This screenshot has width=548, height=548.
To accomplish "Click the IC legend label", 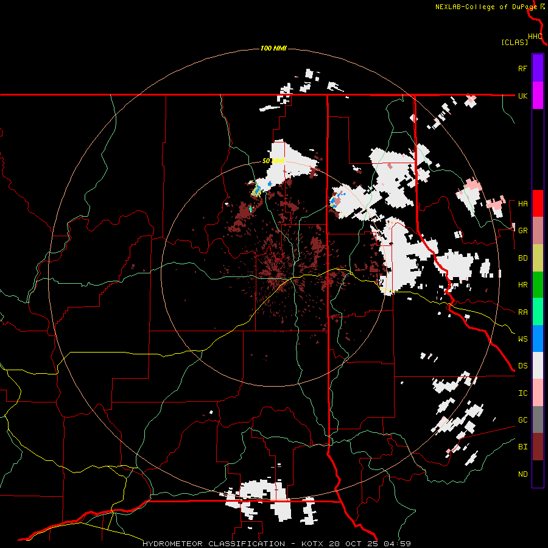I will coord(522,393).
